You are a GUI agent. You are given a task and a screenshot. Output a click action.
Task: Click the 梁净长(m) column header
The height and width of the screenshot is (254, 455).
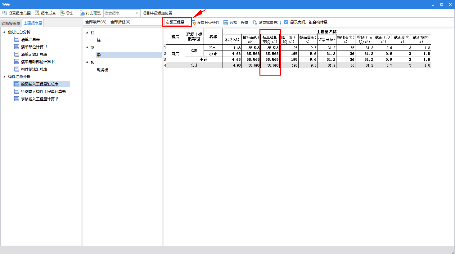point(327,39)
